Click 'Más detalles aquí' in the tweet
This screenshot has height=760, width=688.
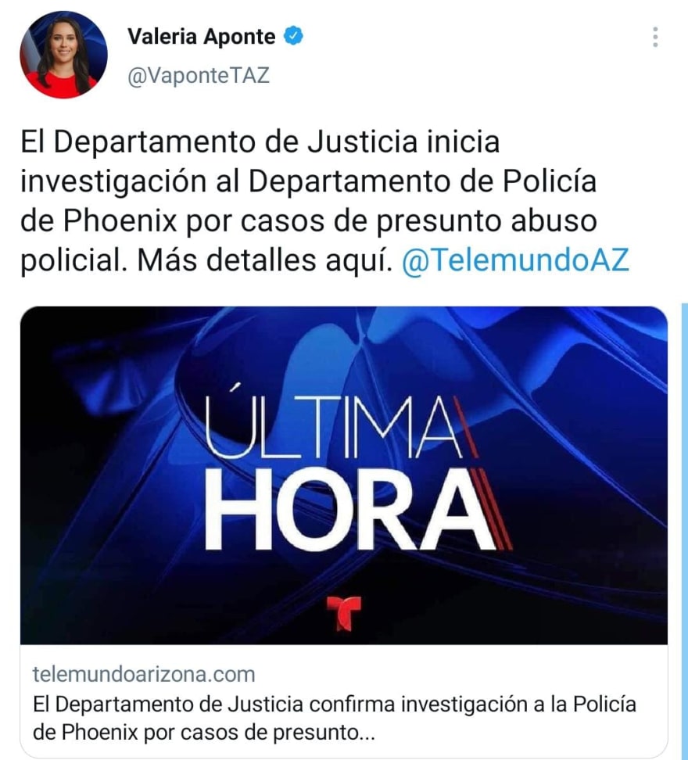point(264,260)
